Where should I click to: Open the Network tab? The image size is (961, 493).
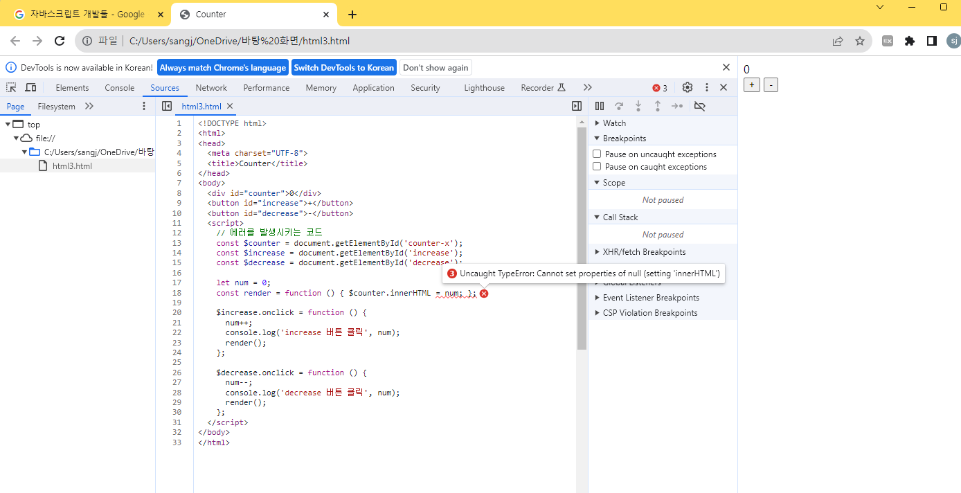(x=211, y=88)
